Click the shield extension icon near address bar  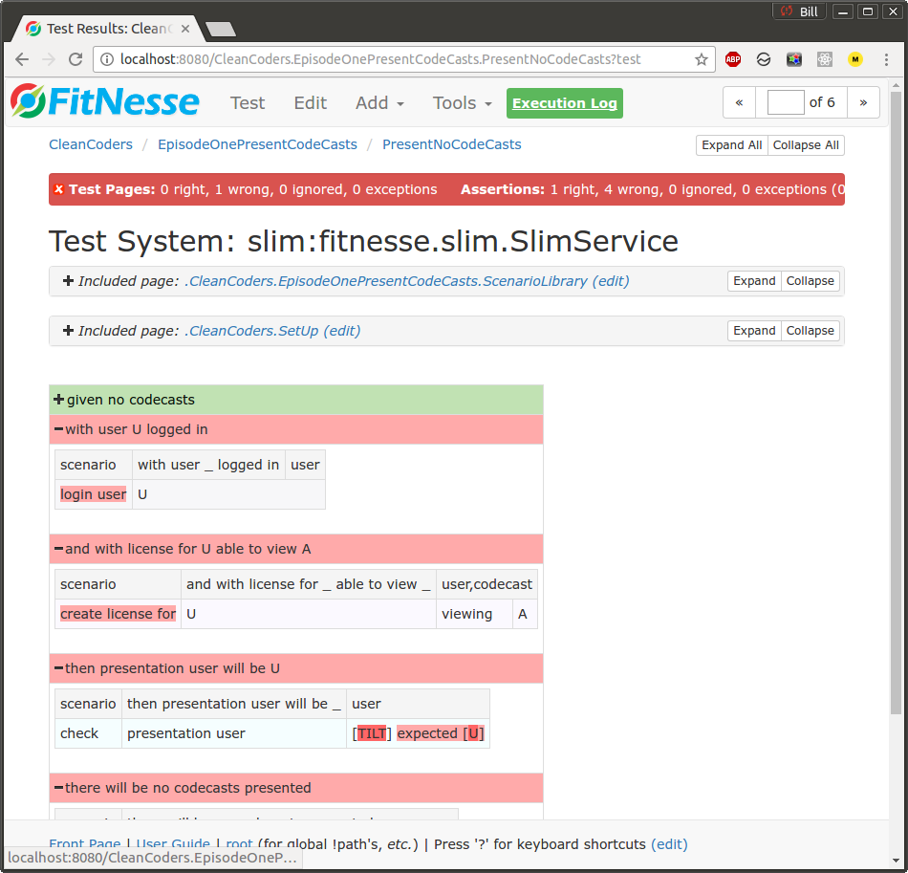(764, 58)
